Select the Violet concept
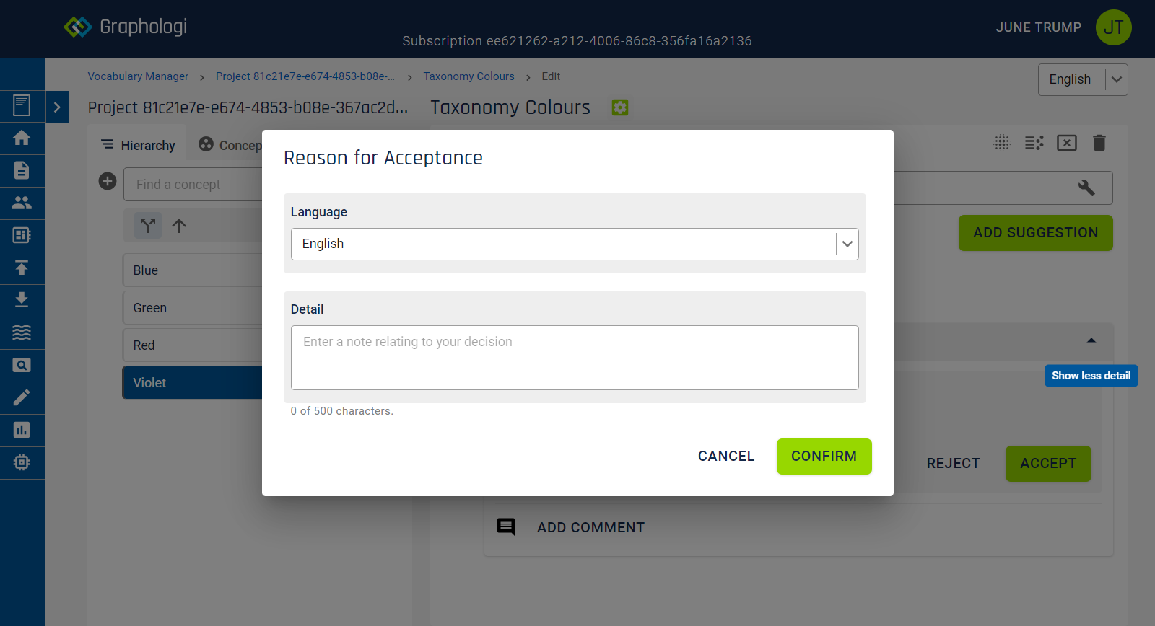1155x626 pixels. tap(193, 383)
